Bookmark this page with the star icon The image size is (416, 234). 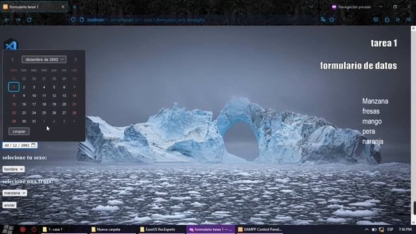point(332,19)
